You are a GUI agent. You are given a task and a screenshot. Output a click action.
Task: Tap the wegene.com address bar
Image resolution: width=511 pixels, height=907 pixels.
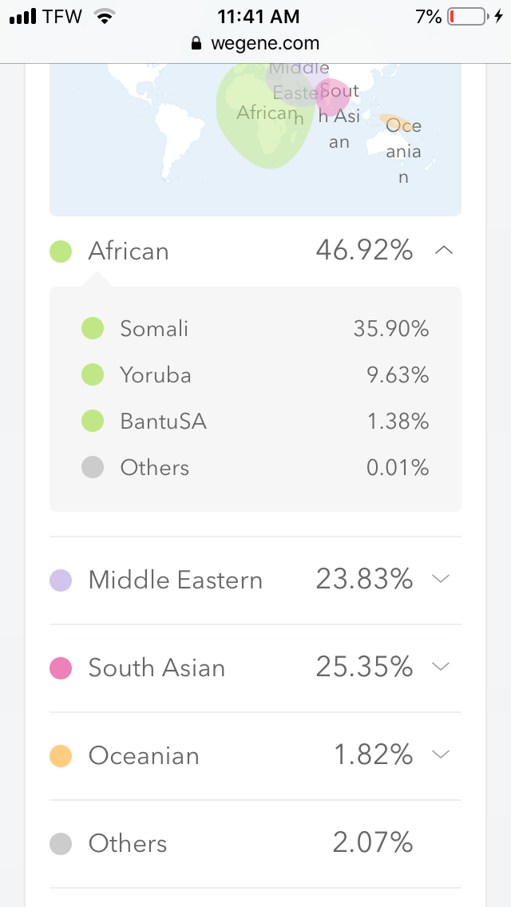(x=264, y=44)
